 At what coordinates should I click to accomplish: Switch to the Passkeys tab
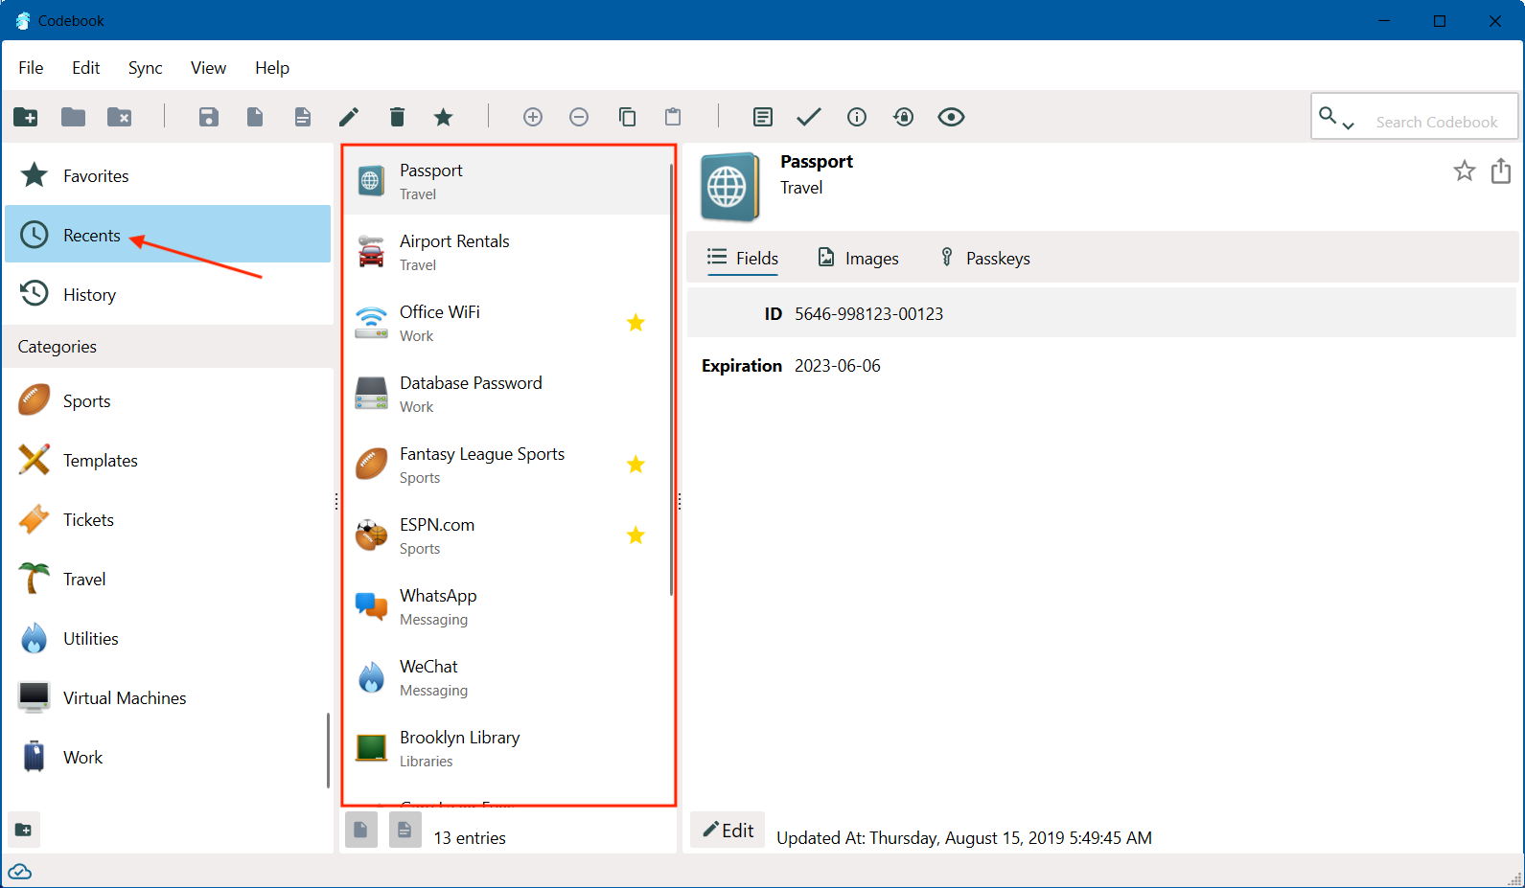[x=984, y=258]
